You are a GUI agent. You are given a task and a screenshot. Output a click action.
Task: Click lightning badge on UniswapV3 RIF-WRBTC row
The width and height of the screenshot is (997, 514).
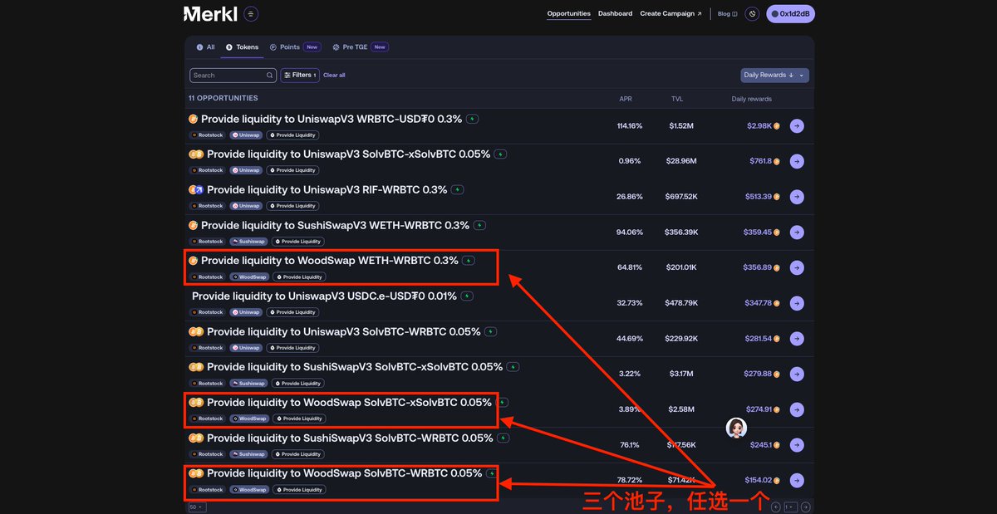click(458, 189)
